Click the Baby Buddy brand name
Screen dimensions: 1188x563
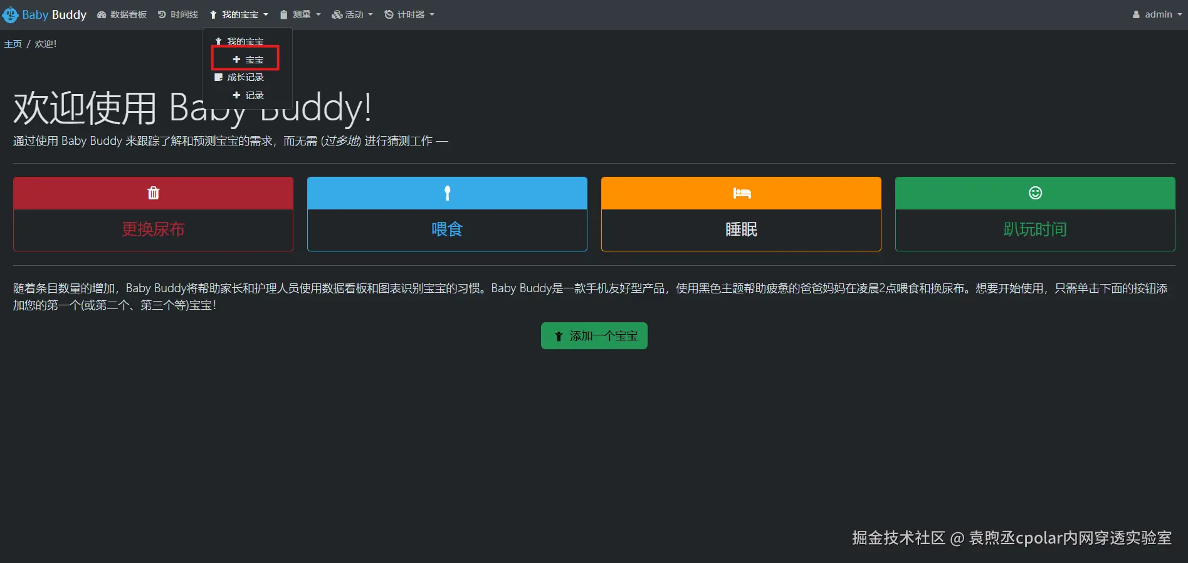click(55, 14)
